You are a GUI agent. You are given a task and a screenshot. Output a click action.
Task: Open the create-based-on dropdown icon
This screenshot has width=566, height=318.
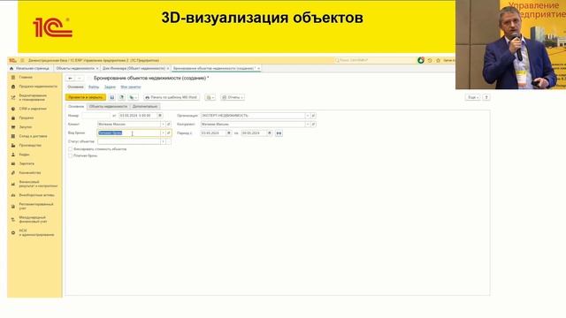coord(133,97)
